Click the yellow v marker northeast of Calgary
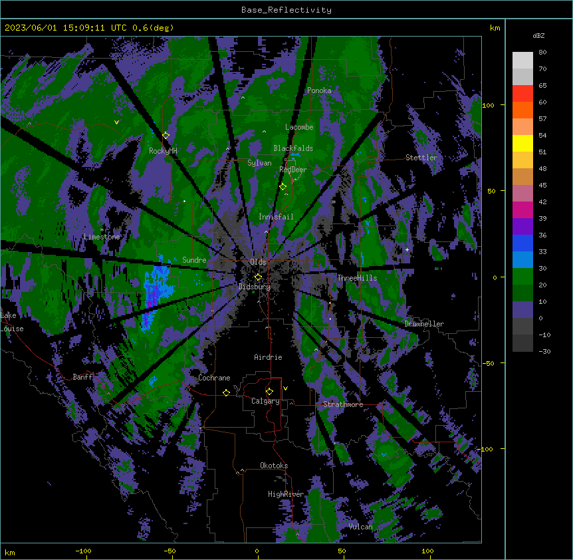The width and height of the screenshot is (573, 560). [285, 388]
